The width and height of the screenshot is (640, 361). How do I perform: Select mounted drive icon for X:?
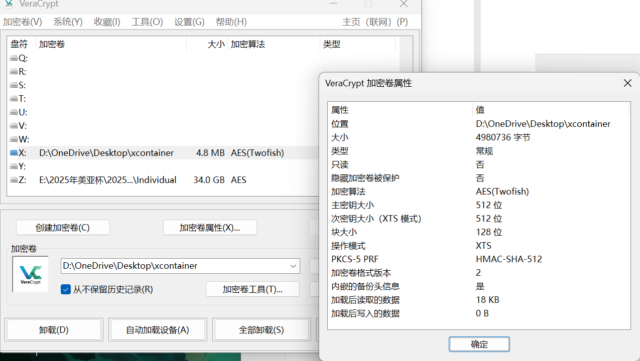pyautogui.click(x=14, y=153)
